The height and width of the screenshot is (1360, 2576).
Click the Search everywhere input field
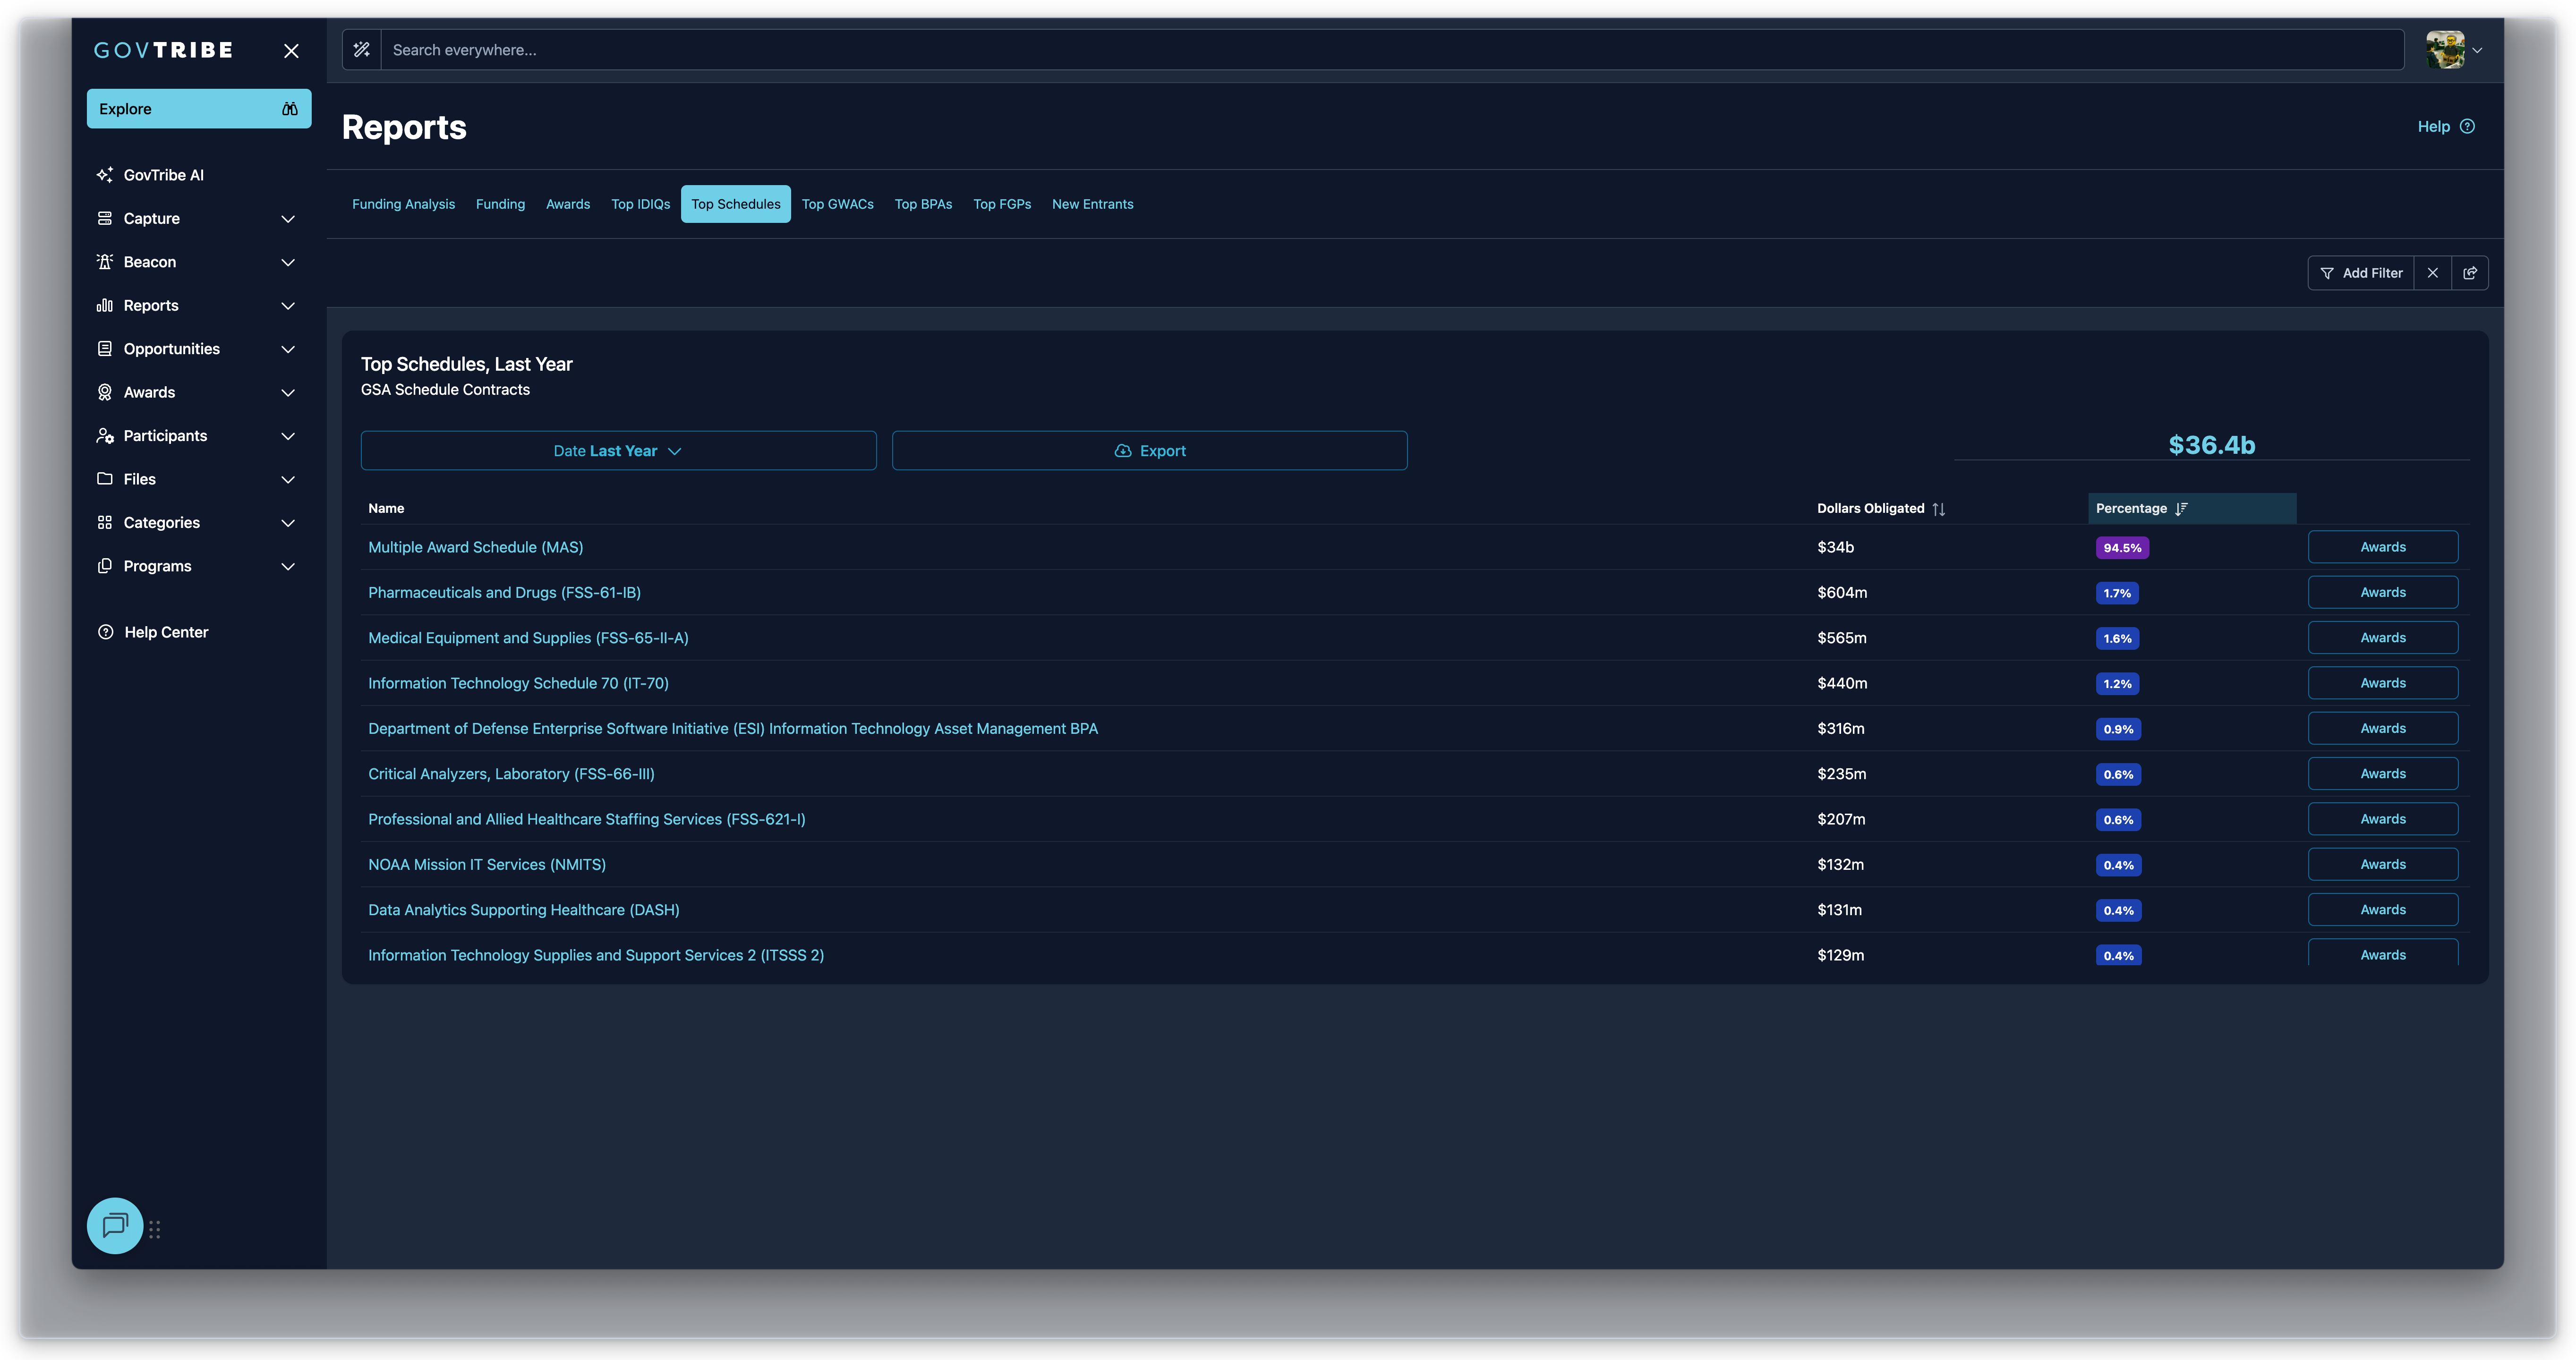(1393, 50)
